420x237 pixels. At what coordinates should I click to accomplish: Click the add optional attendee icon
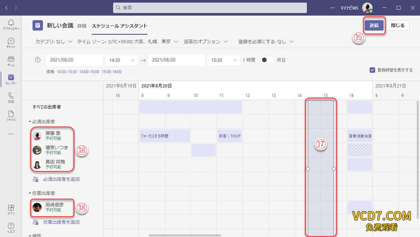tap(35, 222)
